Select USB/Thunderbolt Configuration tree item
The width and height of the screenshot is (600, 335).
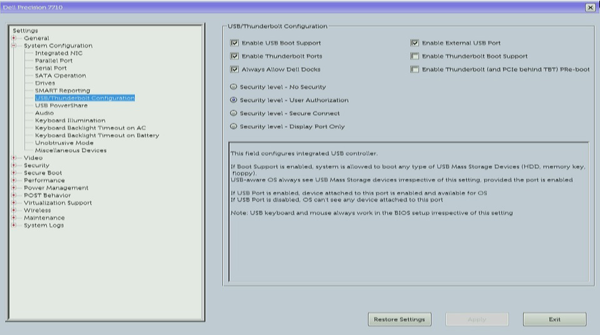85,98
